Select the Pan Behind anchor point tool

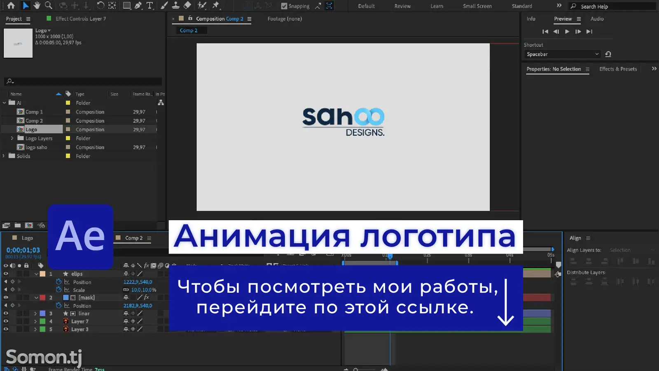[x=112, y=6]
